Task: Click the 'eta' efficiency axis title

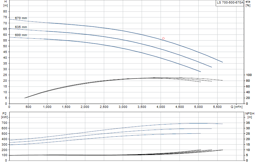Action: pyautogui.click(x=248, y=2)
